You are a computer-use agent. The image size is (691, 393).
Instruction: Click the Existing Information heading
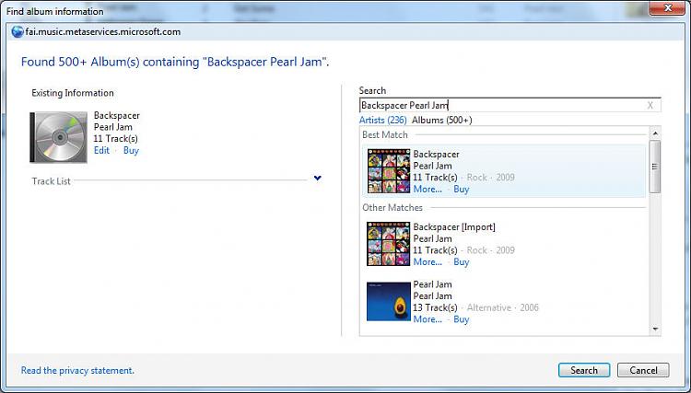tap(73, 93)
